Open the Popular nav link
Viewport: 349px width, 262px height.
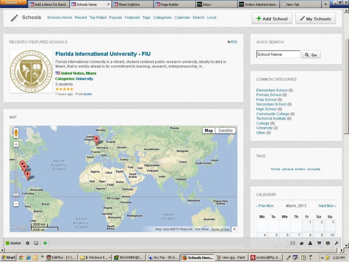click(116, 17)
